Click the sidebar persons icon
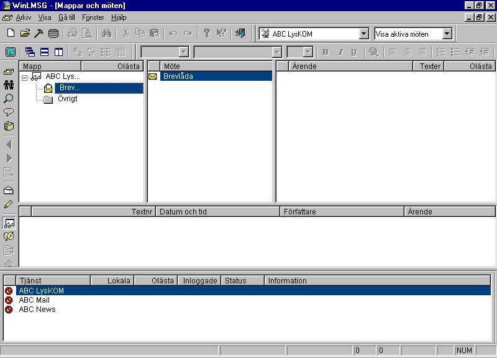Viewport: 497px width, 358px height. (x=9, y=85)
